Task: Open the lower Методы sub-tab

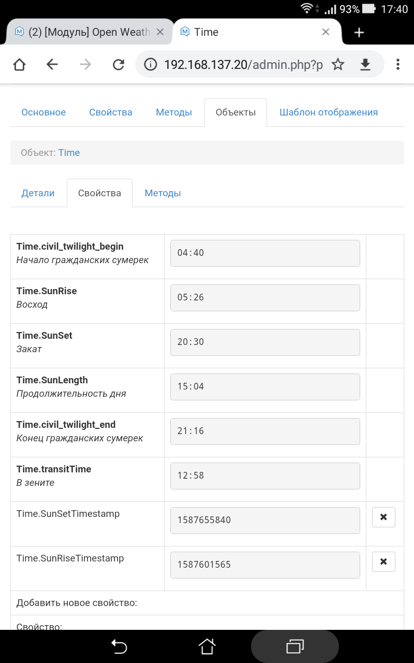Action: pyautogui.click(x=162, y=193)
